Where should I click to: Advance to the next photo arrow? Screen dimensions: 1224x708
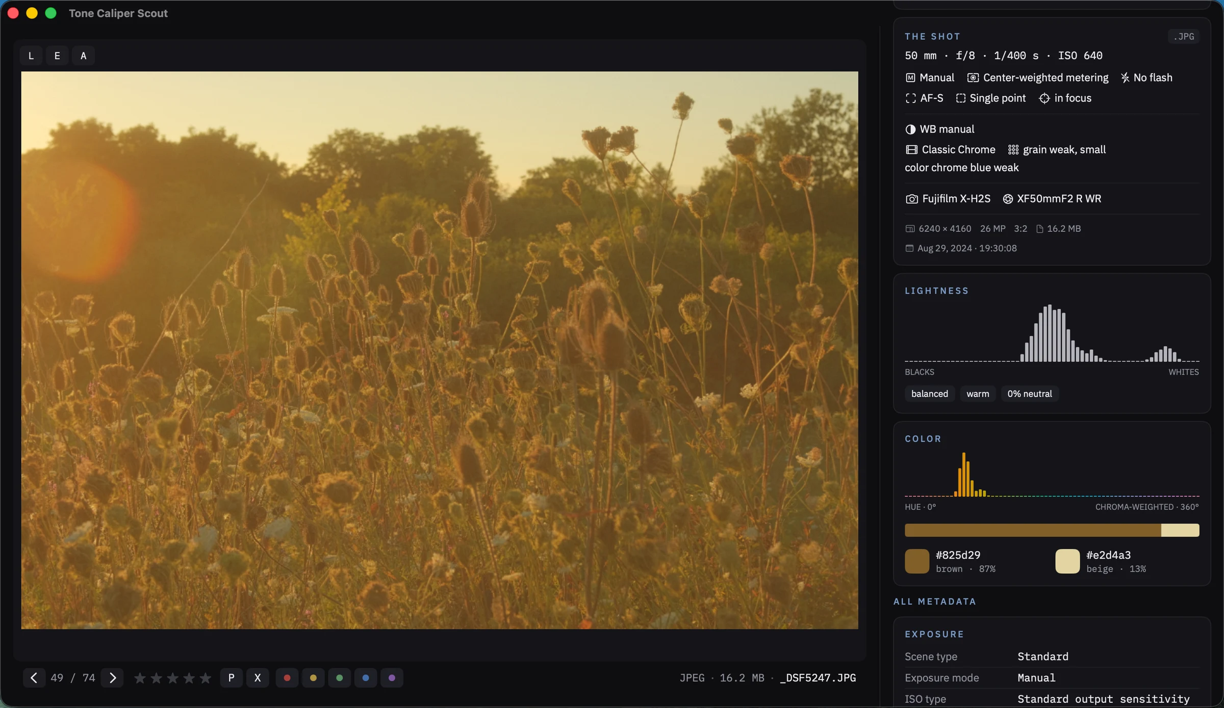112,677
